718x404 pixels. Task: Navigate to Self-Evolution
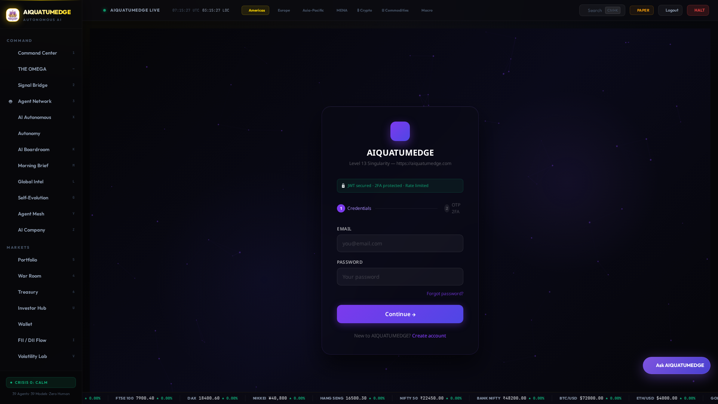point(41,198)
